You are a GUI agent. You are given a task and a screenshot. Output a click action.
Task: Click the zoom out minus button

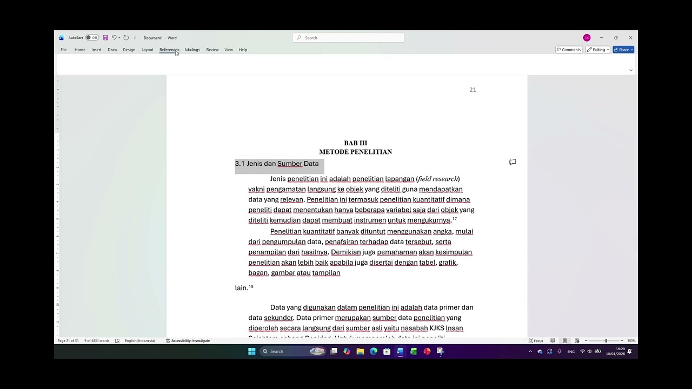(587, 341)
